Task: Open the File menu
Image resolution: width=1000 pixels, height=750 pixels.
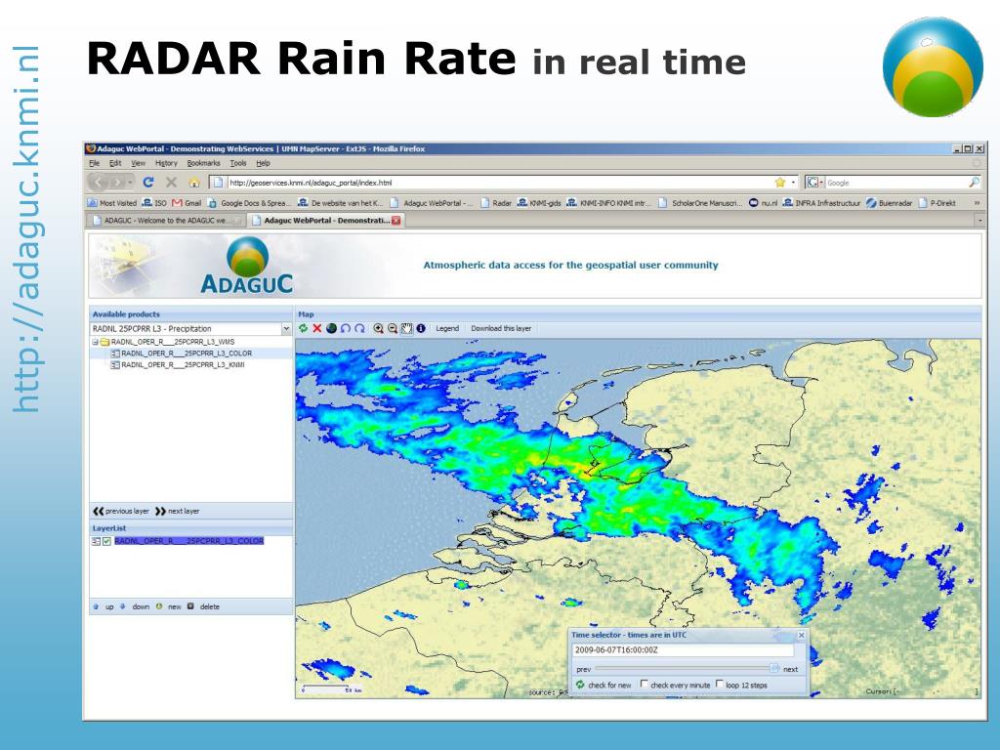Action: coord(95,163)
